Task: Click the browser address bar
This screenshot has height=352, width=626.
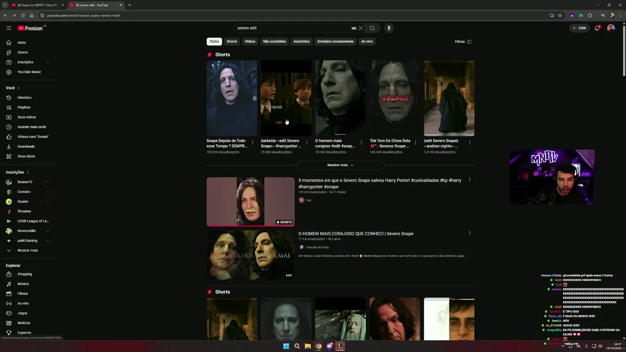Action: coord(293,15)
